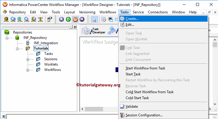Open the Workflows menu
The width and height of the screenshot is (218, 119).
click(108, 12)
